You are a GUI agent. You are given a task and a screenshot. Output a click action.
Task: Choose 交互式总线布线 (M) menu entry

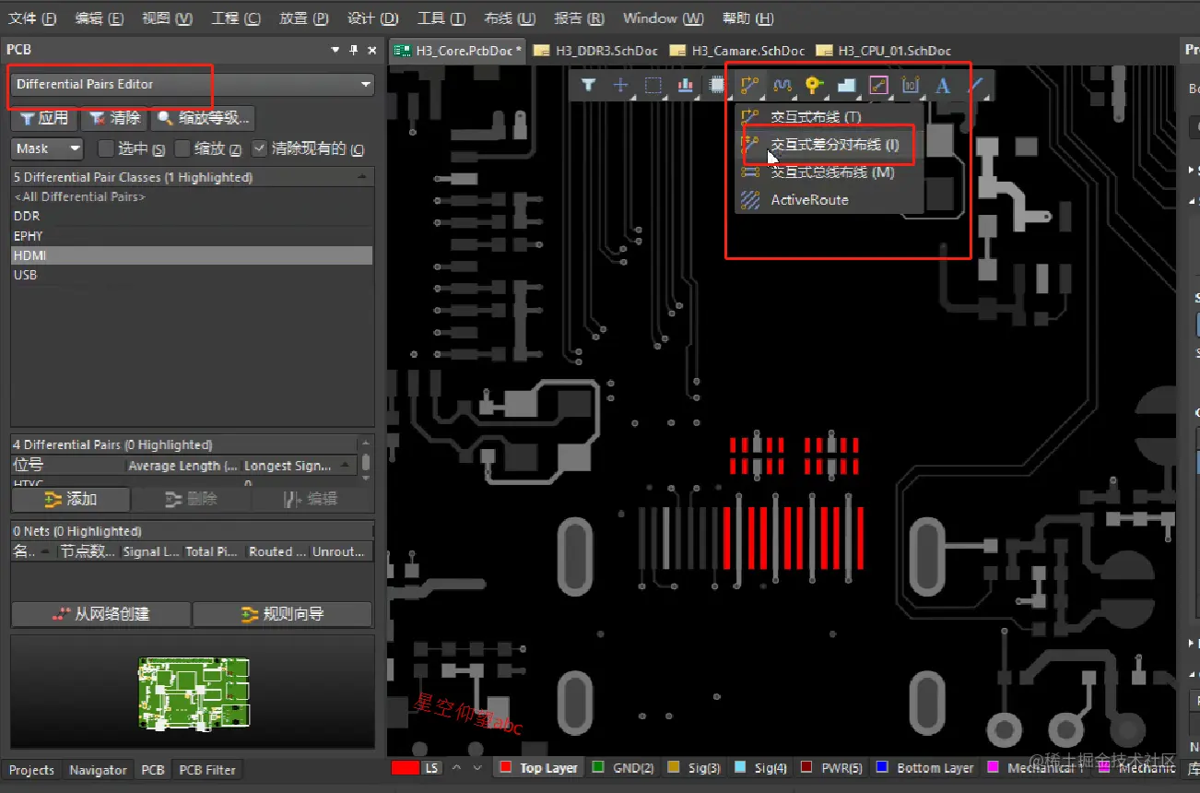(829, 172)
